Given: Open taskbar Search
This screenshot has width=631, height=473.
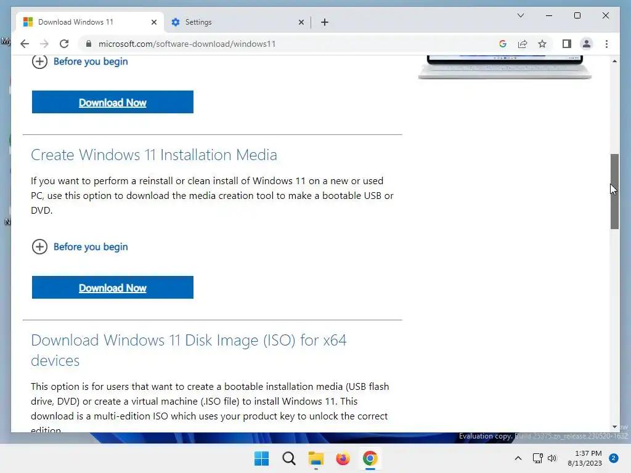Looking at the screenshot, I should (288, 458).
